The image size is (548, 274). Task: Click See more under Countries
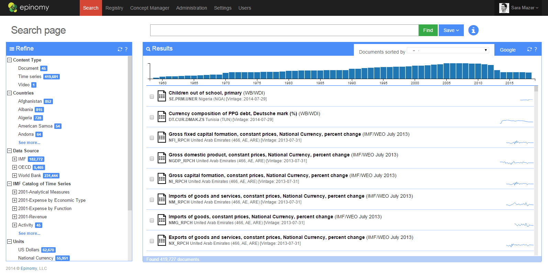tap(29, 143)
